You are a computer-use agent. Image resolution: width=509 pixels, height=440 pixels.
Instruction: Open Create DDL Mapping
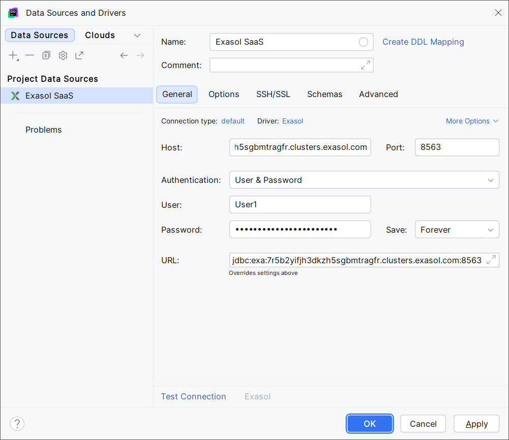pos(423,42)
